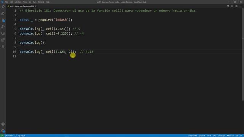Click the compare changes icon in editor toolbar
This screenshot has width=244, height=137.
[x=228, y=6]
